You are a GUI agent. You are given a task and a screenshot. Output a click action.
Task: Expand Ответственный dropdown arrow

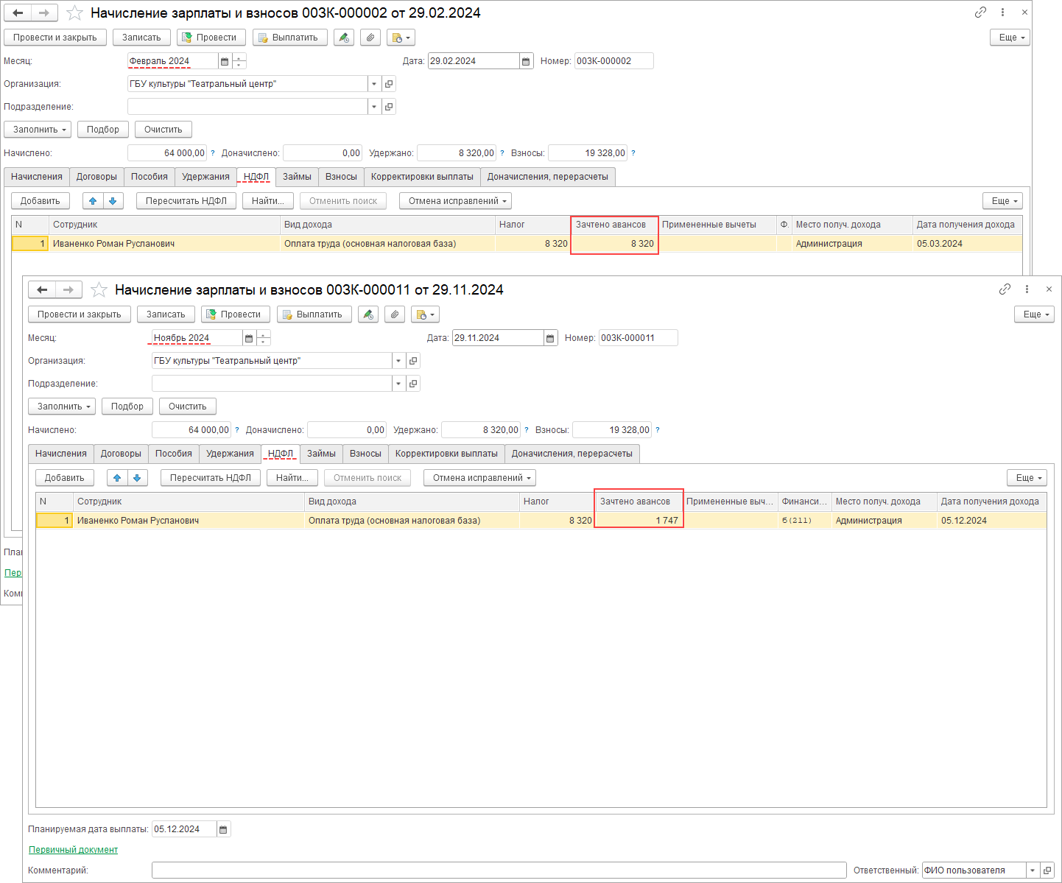pos(1033,870)
